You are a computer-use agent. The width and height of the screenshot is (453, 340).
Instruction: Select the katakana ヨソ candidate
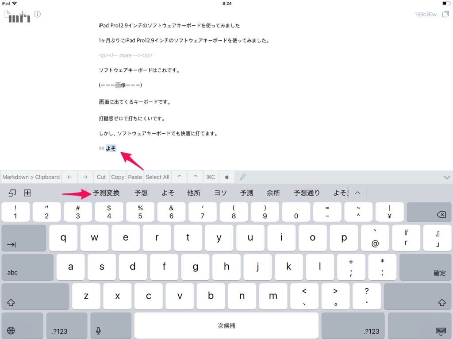pos(220,193)
